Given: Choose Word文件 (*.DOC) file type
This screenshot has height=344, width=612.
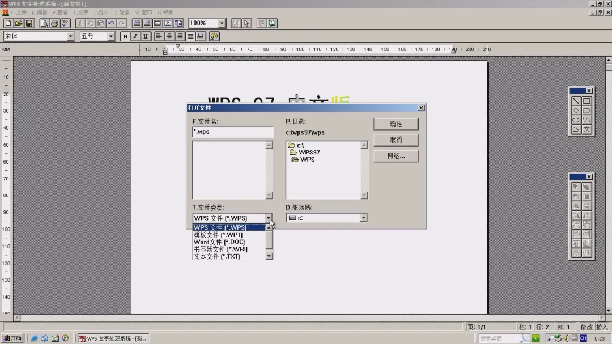Looking at the screenshot, I should [229, 242].
